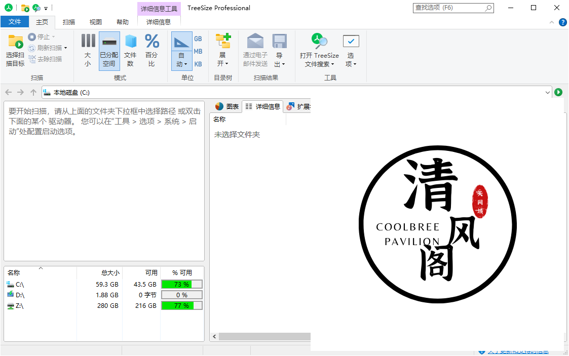Open the 详细信息 contextual ribbon tab
Viewport: 569px width, 356px height.
coord(159,22)
